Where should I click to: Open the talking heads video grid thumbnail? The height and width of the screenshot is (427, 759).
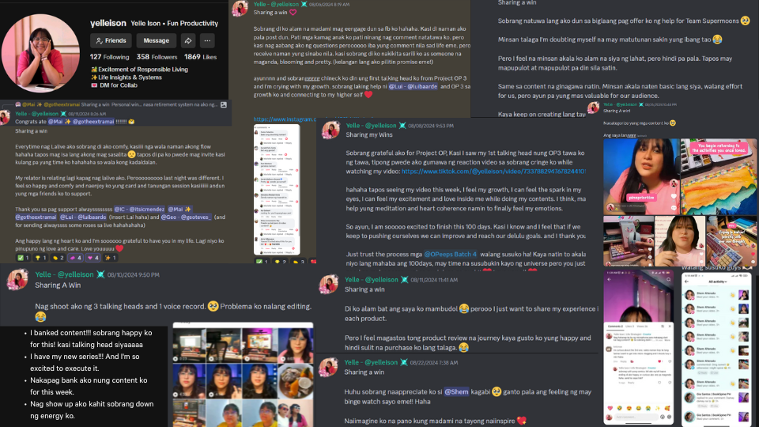point(243,374)
